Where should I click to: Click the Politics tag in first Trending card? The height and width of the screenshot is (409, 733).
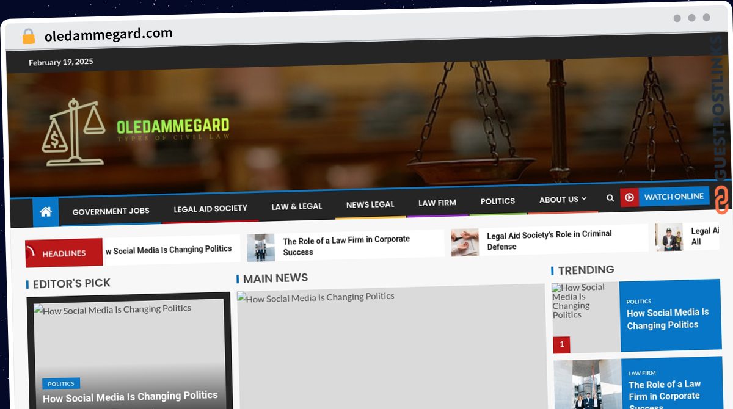point(639,301)
